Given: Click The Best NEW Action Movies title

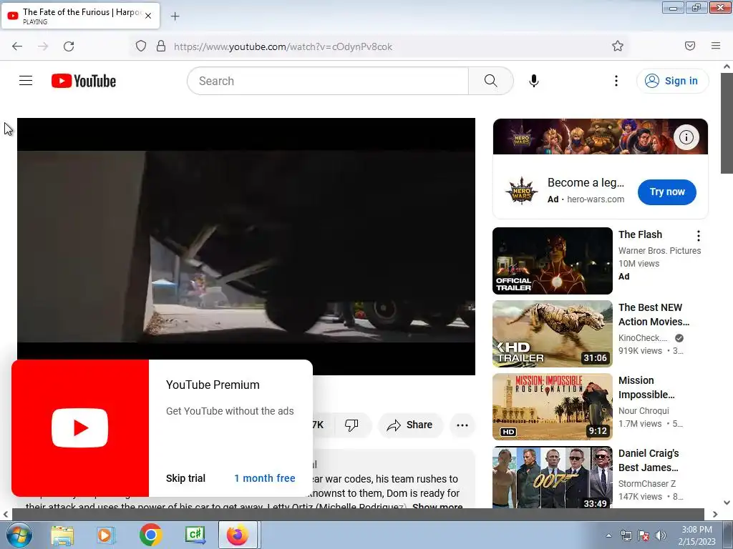Looking at the screenshot, I should pyautogui.click(x=654, y=315).
